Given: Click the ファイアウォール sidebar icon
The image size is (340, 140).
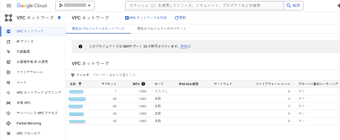Looking at the screenshot, I should click(x=8, y=72).
